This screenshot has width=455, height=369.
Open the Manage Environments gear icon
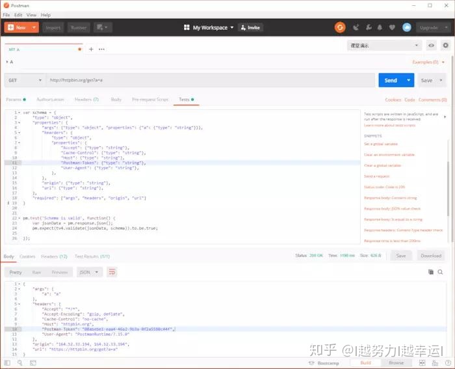445,46
